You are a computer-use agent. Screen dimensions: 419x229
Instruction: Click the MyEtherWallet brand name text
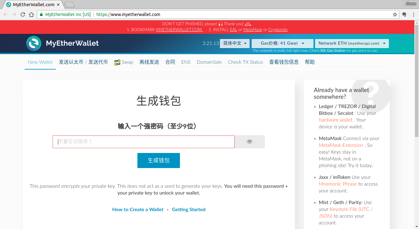coord(72,43)
